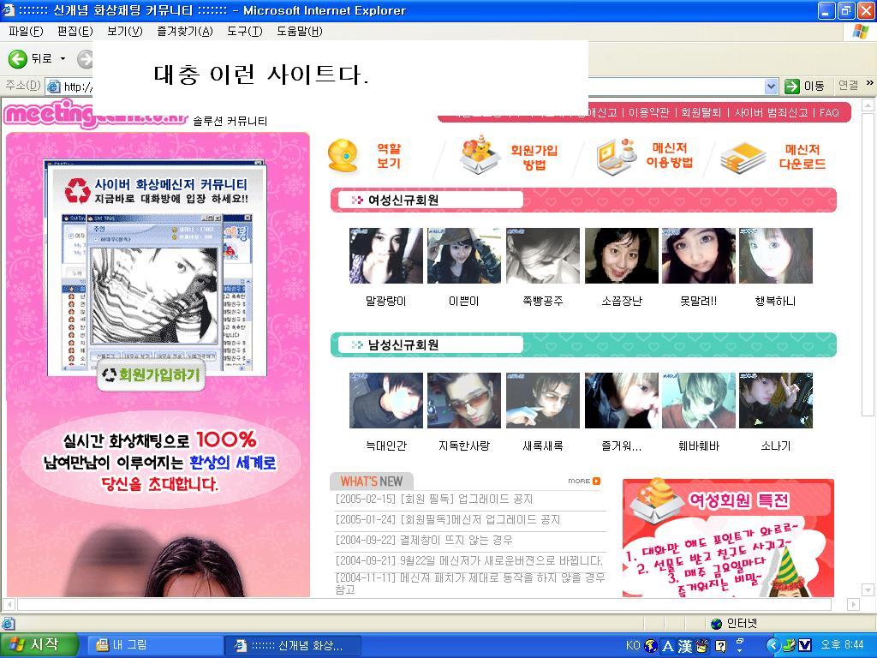Expand the 연결 links toolbar chevron
The image size is (877, 658).
point(870,83)
